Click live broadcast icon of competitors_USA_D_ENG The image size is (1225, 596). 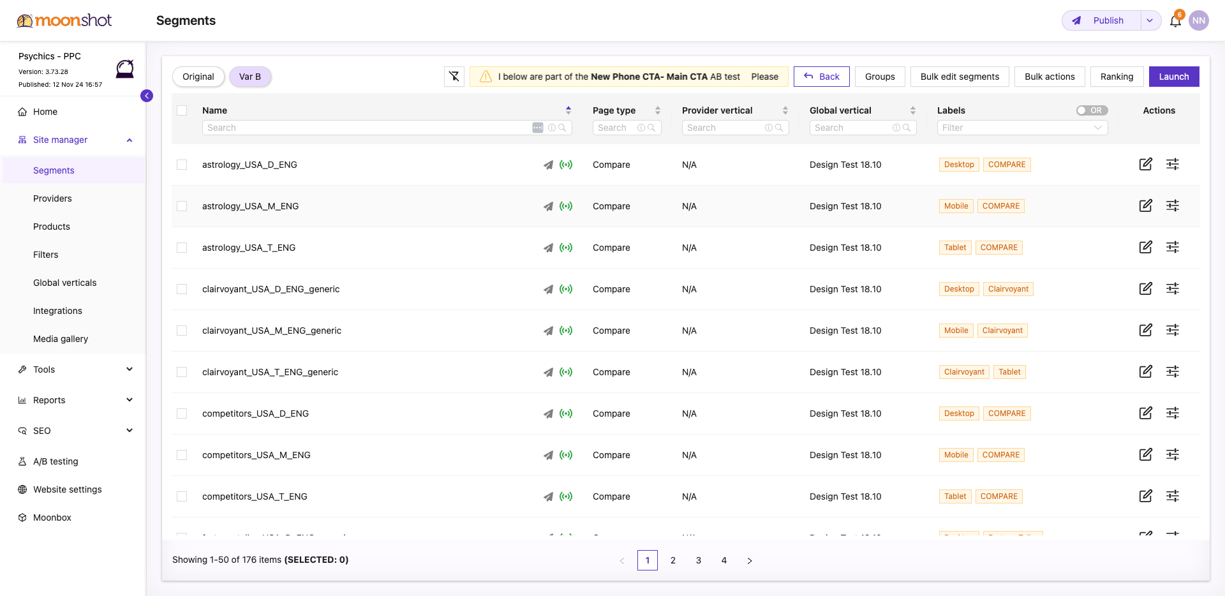pyautogui.click(x=566, y=413)
